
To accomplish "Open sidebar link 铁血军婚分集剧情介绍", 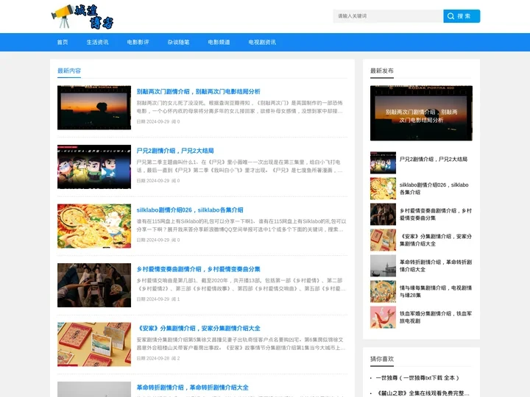I will click(x=436, y=318).
